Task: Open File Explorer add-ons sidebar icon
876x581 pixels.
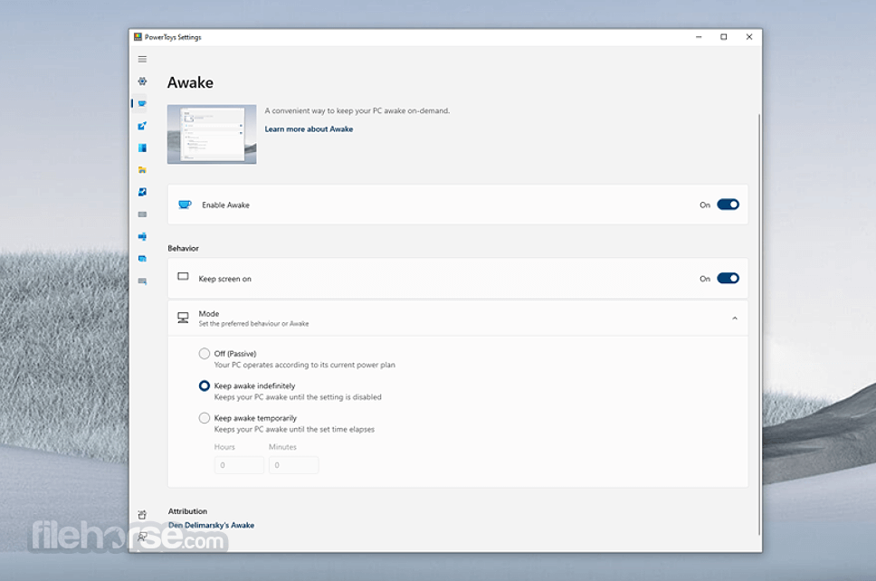Action: point(142,170)
